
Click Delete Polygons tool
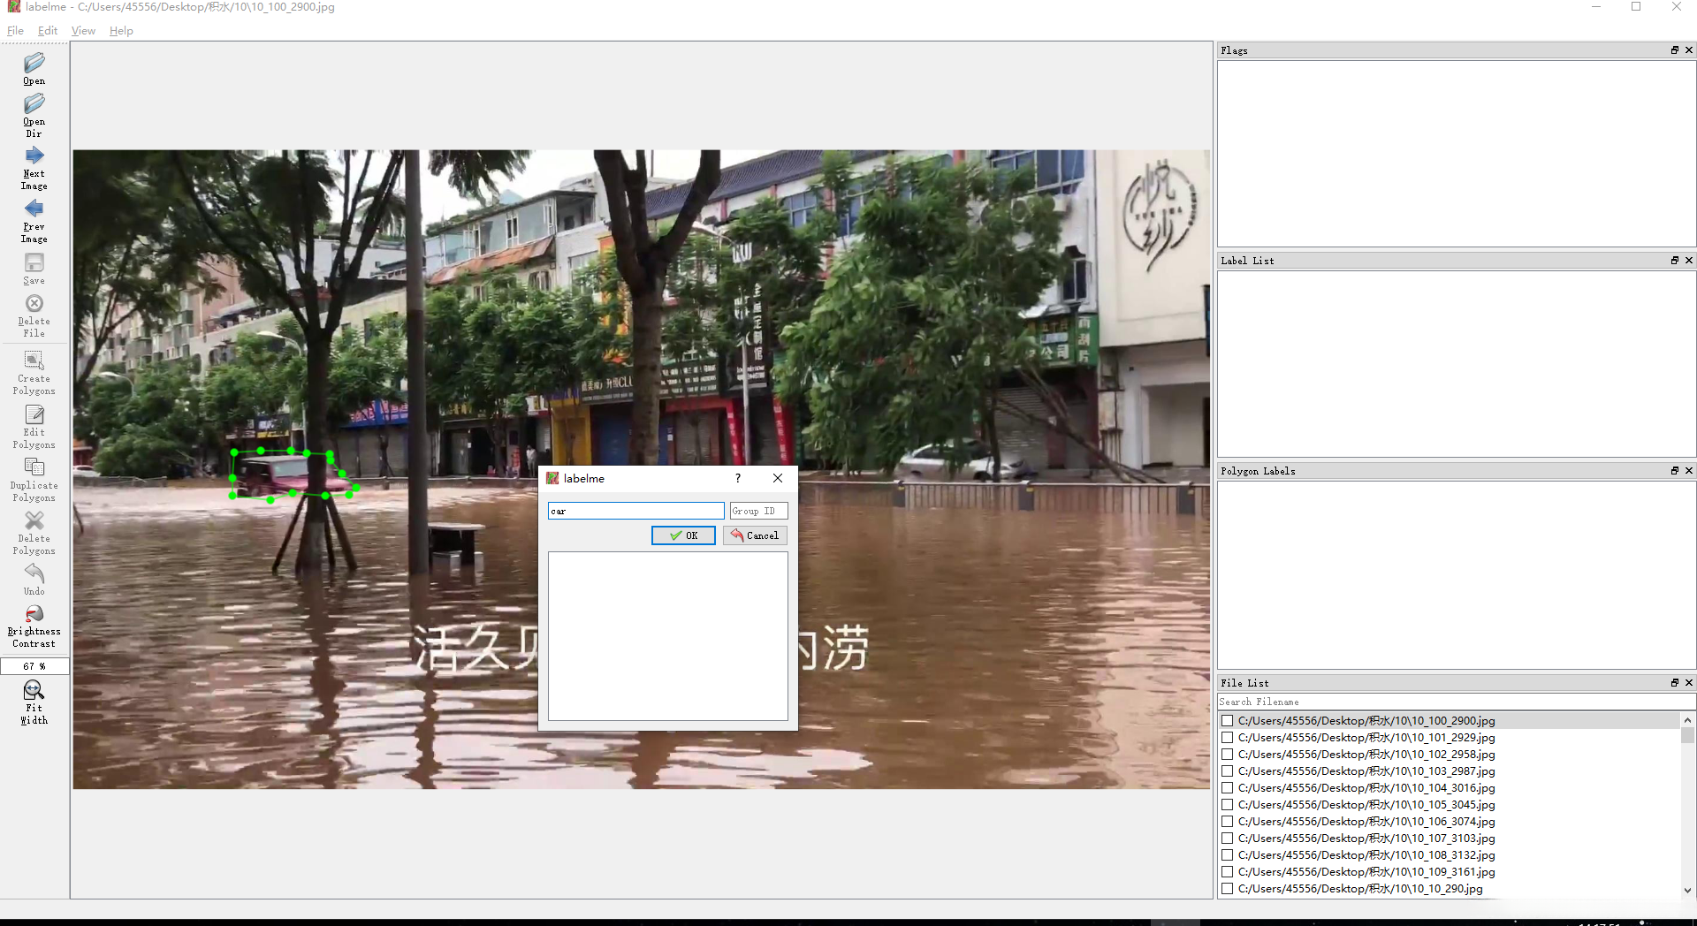coord(34,533)
